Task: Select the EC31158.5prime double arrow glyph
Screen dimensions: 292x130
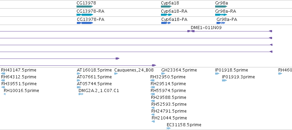Action: pos(168,128)
